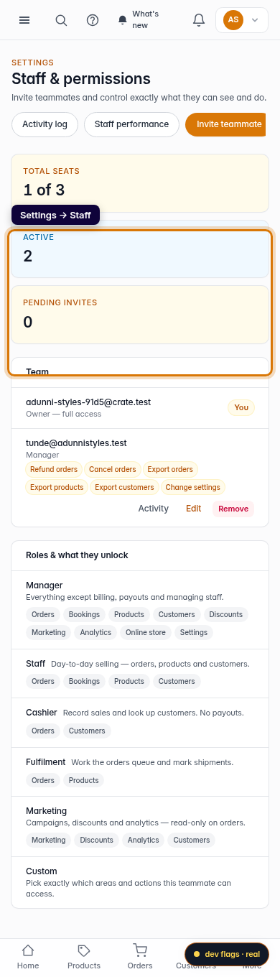Click the Change settings permission tag
Screen dimensions: 280x977
coord(192,487)
